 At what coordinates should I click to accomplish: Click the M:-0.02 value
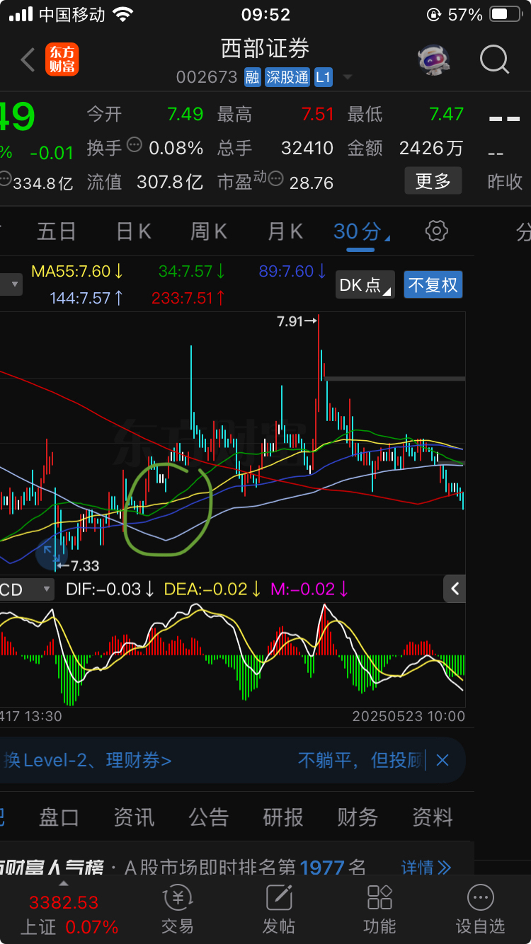310,589
